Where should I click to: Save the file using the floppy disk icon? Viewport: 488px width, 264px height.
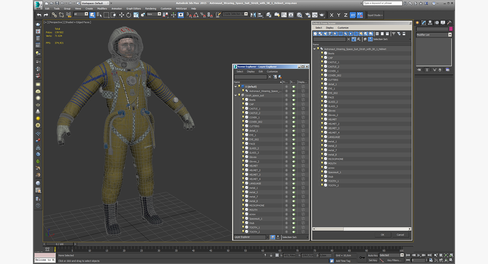pyautogui.click(x=57, y=3)
